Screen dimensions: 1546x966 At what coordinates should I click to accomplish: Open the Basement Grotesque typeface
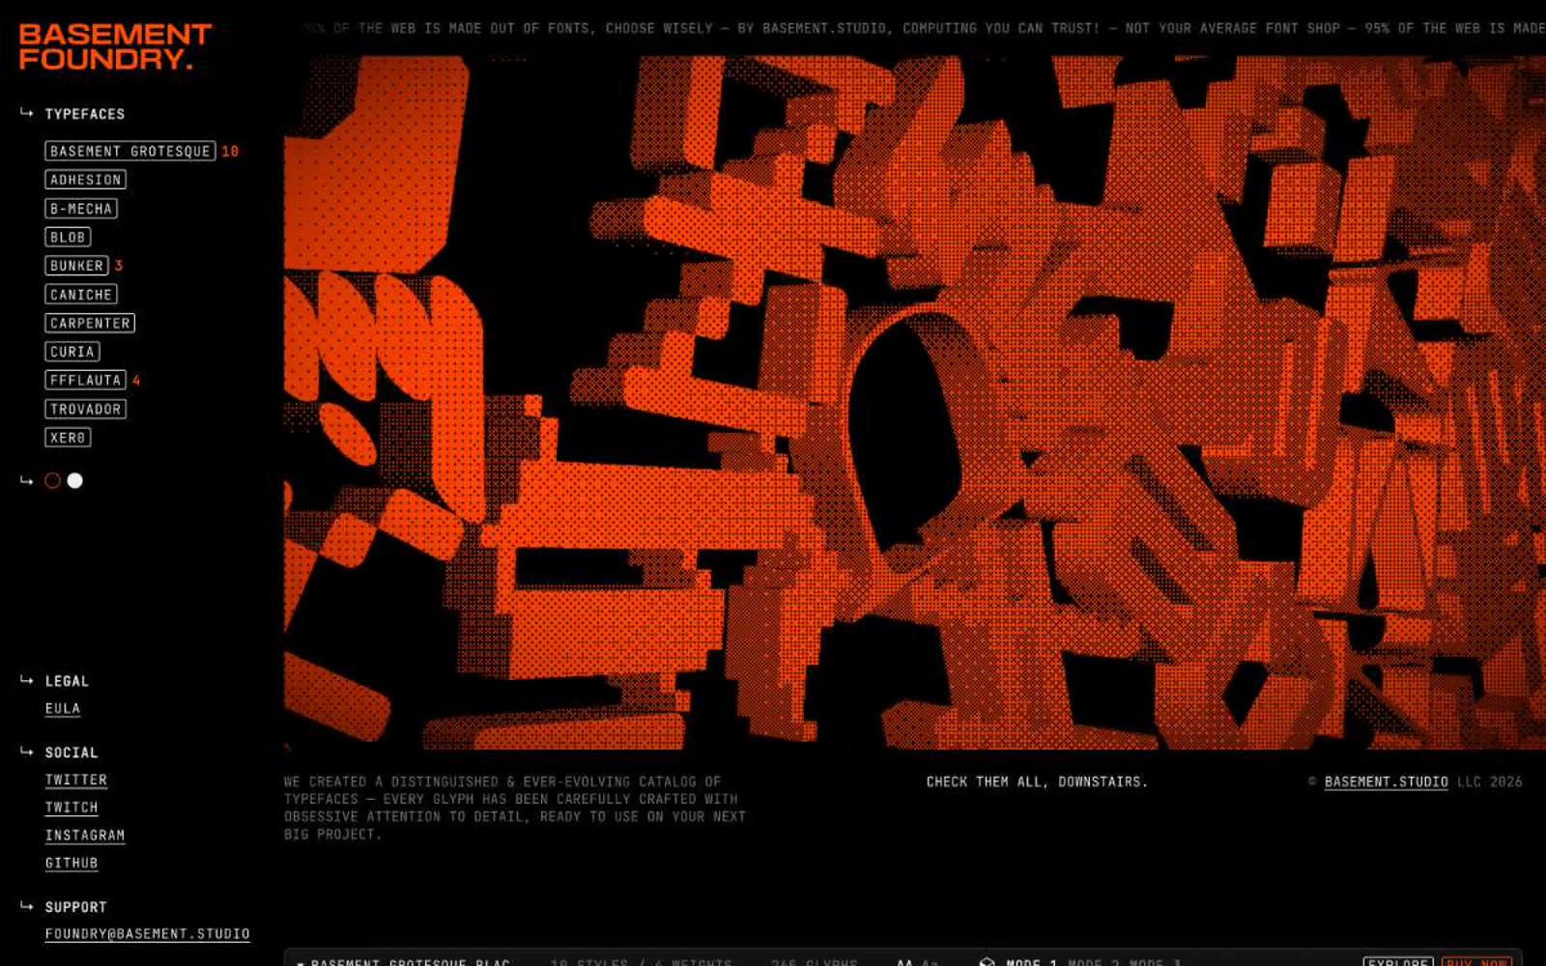point(130,151)
